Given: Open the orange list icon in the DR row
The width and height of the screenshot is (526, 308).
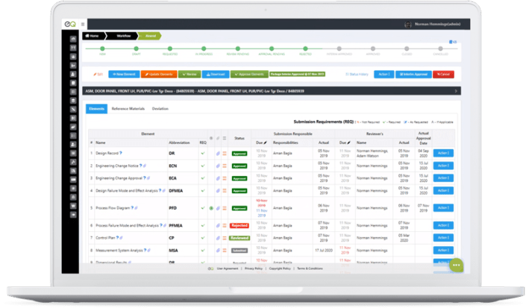Looking at the screenshot, I should click(225, 154).
